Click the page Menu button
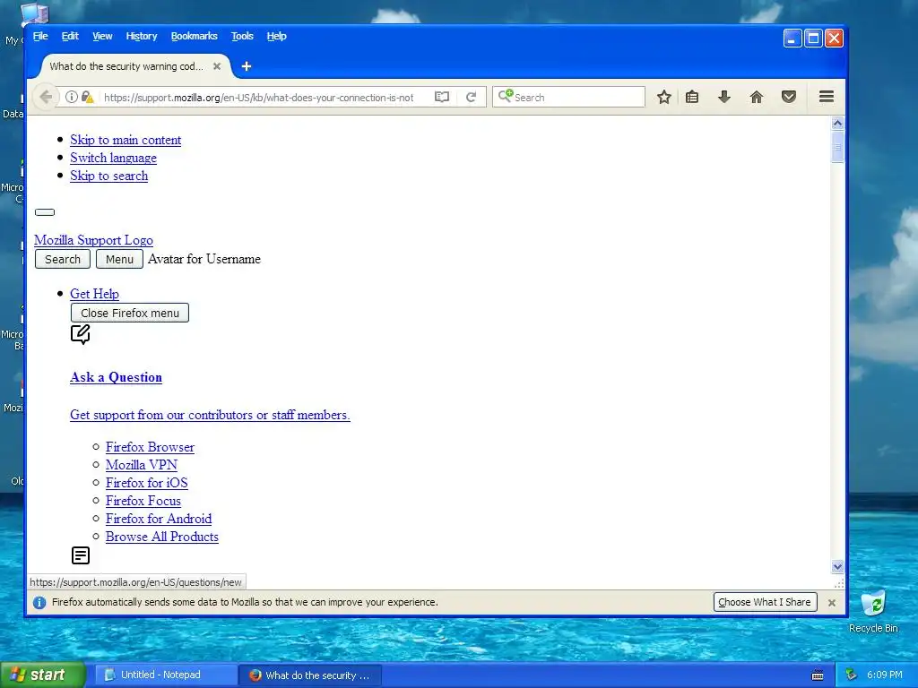Viewport: 918px width, 688px height. coord(119,259)
